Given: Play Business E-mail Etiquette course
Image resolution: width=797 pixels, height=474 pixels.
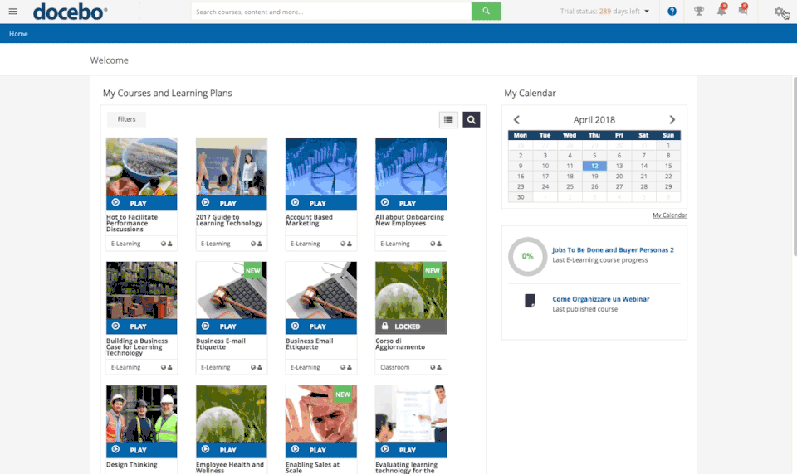Looking at the screenshot, I should pos(232,326).
